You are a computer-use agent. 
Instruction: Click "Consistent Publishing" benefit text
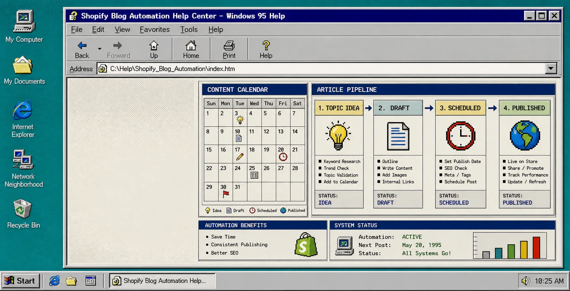[x=239, y=245]
